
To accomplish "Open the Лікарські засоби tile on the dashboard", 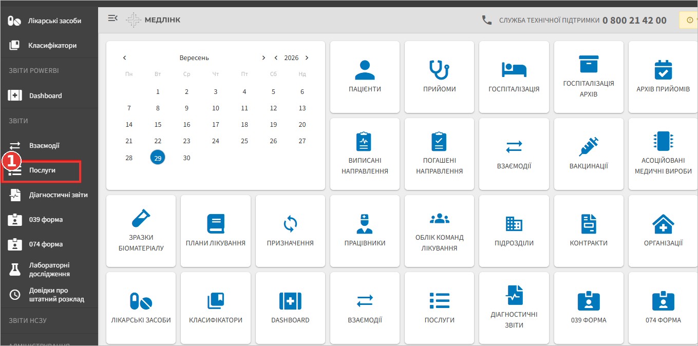I will (141, 308).
